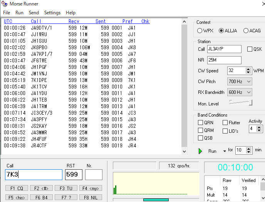Viewport: 265px width, 202px height.
Task: Click the 00:10:00 timer display
Action: [x=235, y=167]
